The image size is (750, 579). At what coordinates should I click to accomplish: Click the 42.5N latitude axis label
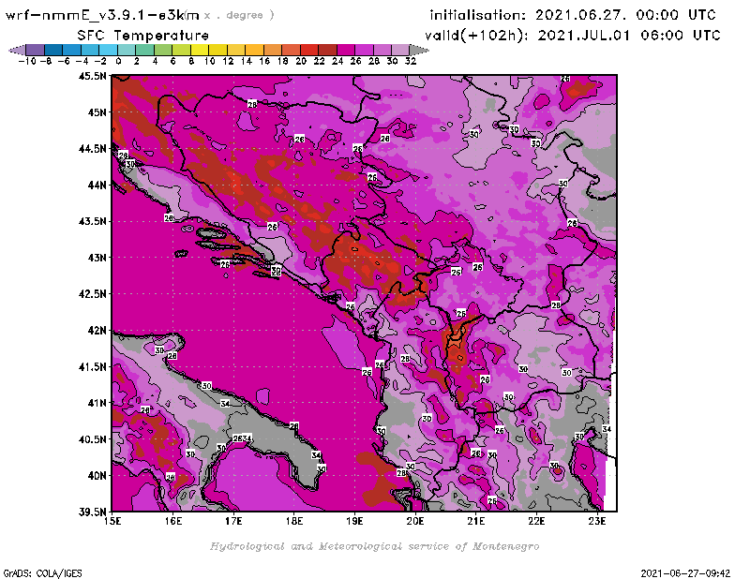click(x=92, y=294)
